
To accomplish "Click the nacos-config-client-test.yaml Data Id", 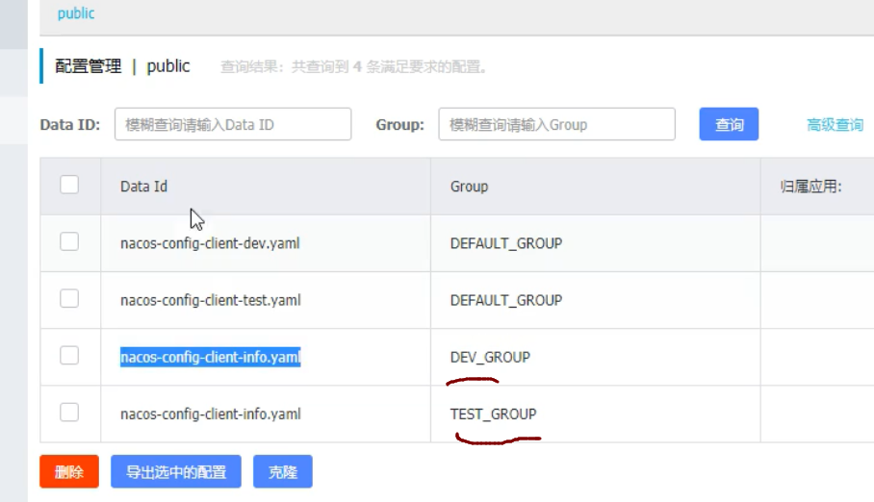I will [210, 300].
